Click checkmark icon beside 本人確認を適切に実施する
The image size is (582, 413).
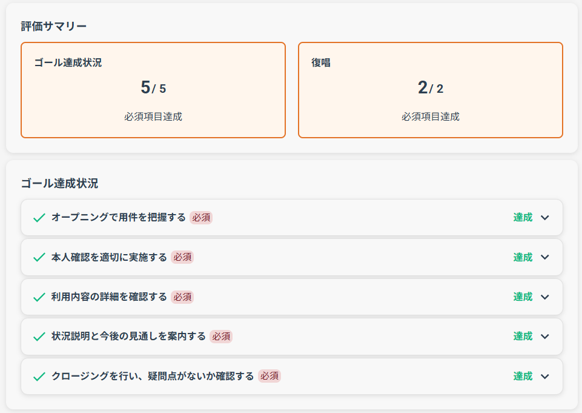[x=39, y=257]
